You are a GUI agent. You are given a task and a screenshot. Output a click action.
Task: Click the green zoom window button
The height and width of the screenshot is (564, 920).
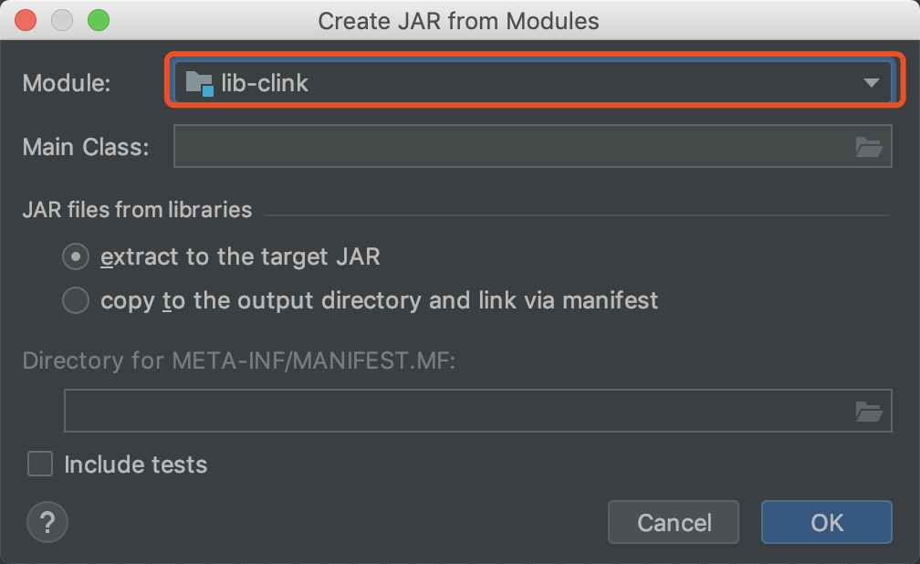98,20
